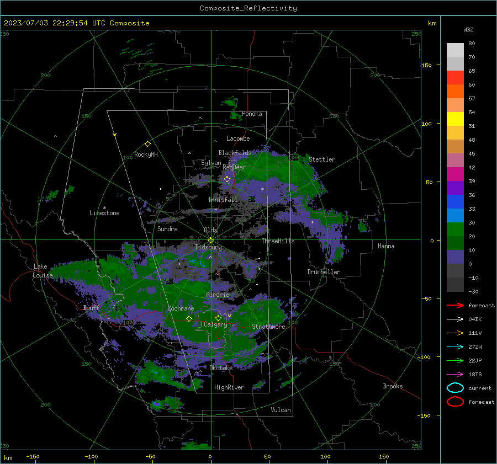Click the 04DK legend label
Viewport: 497px width, 464px height.
475,319
